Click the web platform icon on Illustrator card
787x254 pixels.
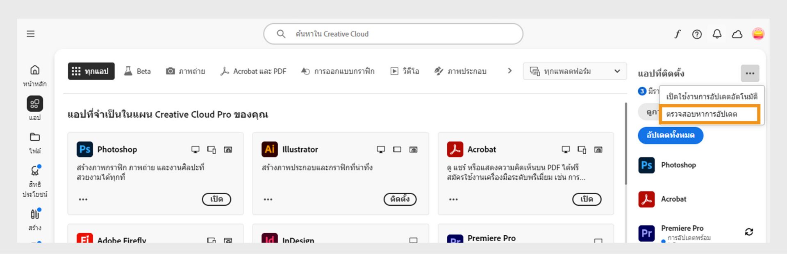coord(414,150)
